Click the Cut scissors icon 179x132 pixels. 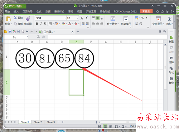pyautogui.click(x=15, y=18)
